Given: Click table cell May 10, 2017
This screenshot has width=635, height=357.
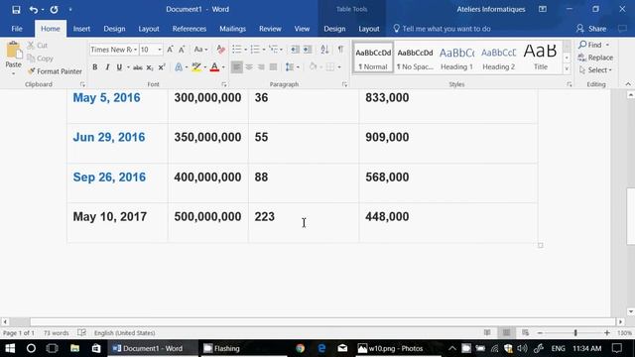Looking at the screenshot, I should pyautogui.click(x=117, y=222).
